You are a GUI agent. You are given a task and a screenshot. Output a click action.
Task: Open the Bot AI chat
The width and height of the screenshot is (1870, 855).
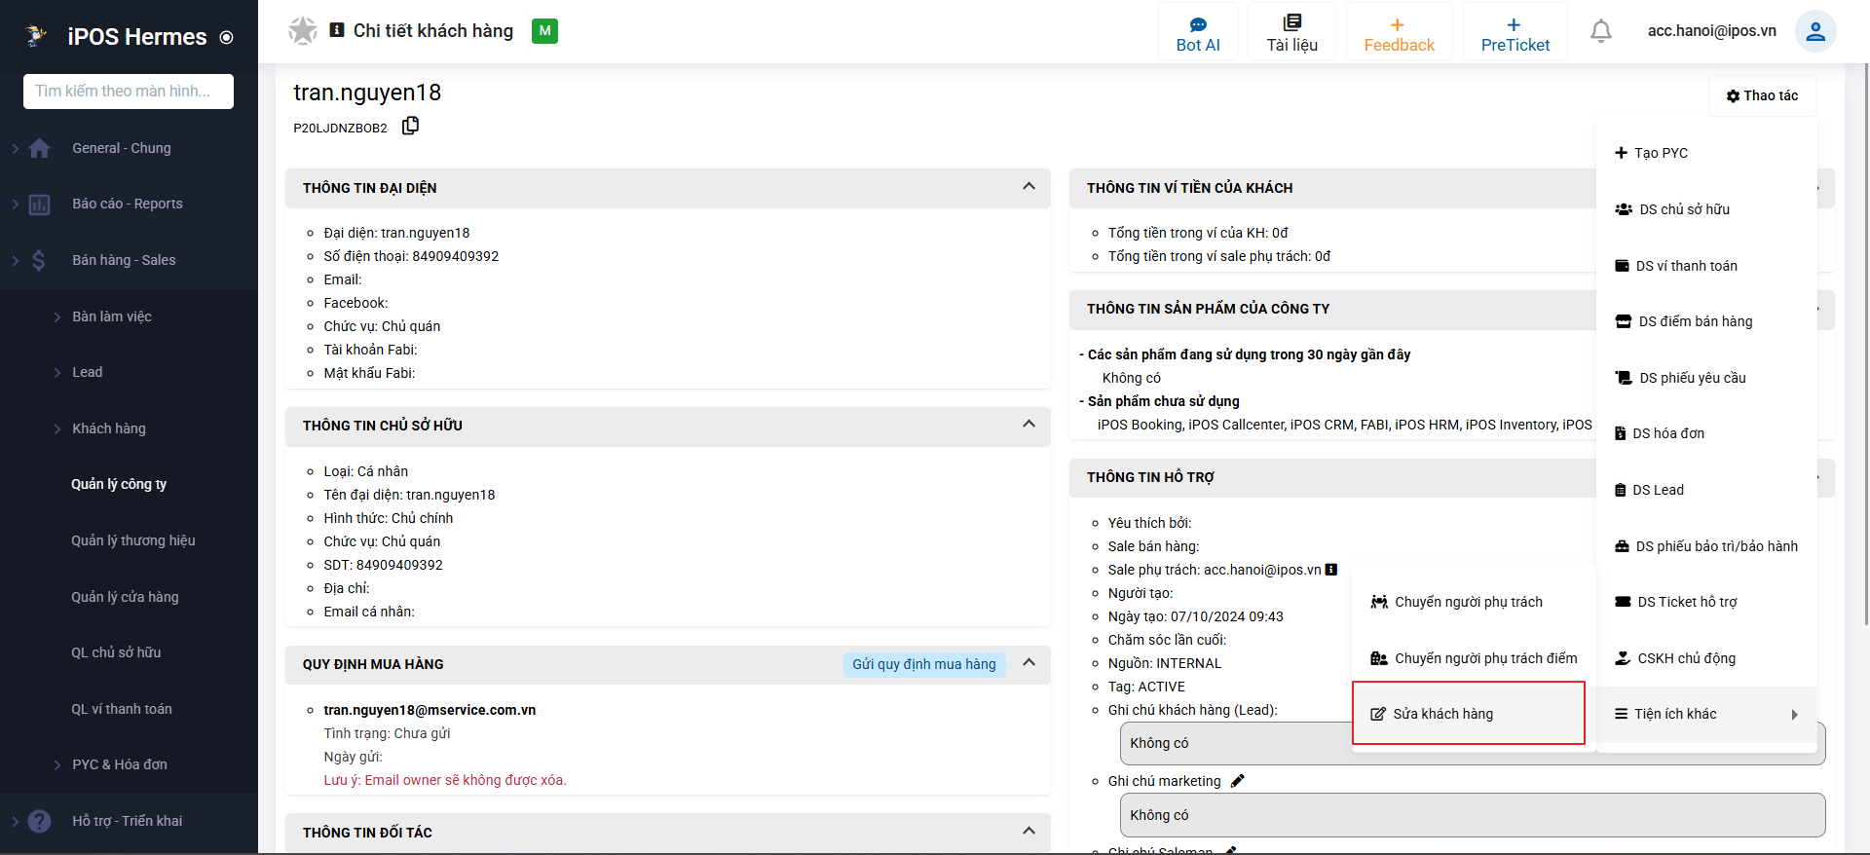click(1198, 32)
